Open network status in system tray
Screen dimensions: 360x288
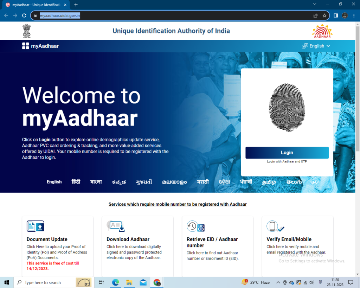point(305,282)
